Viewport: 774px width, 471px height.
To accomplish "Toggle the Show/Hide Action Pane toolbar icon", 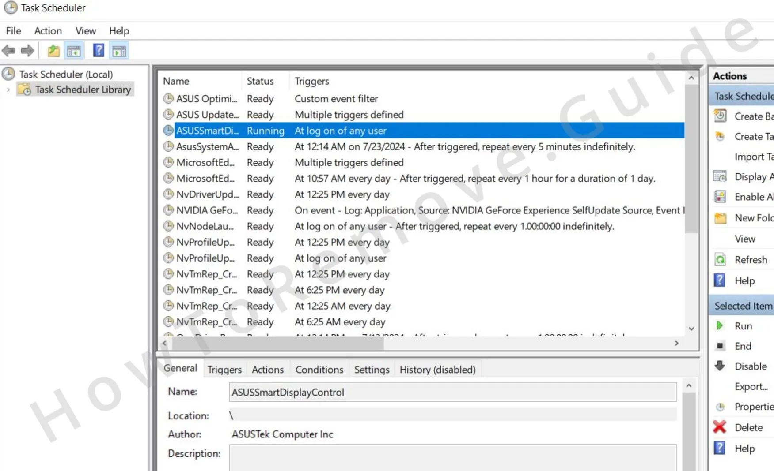I will pos(119,51).
